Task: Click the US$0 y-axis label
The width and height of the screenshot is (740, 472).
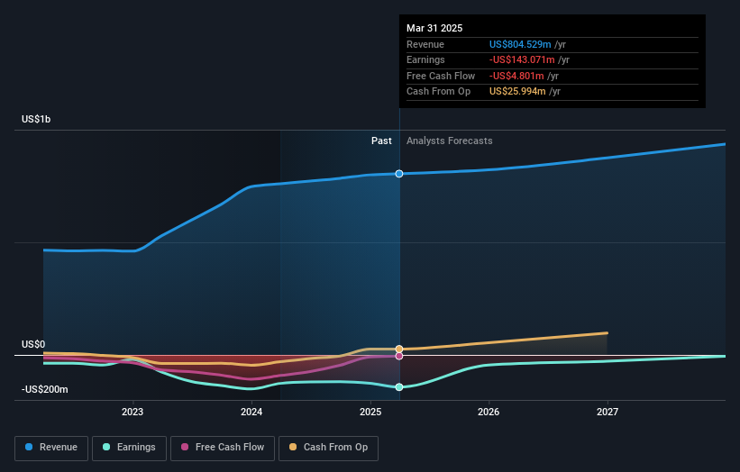Action: click(33, 344)
